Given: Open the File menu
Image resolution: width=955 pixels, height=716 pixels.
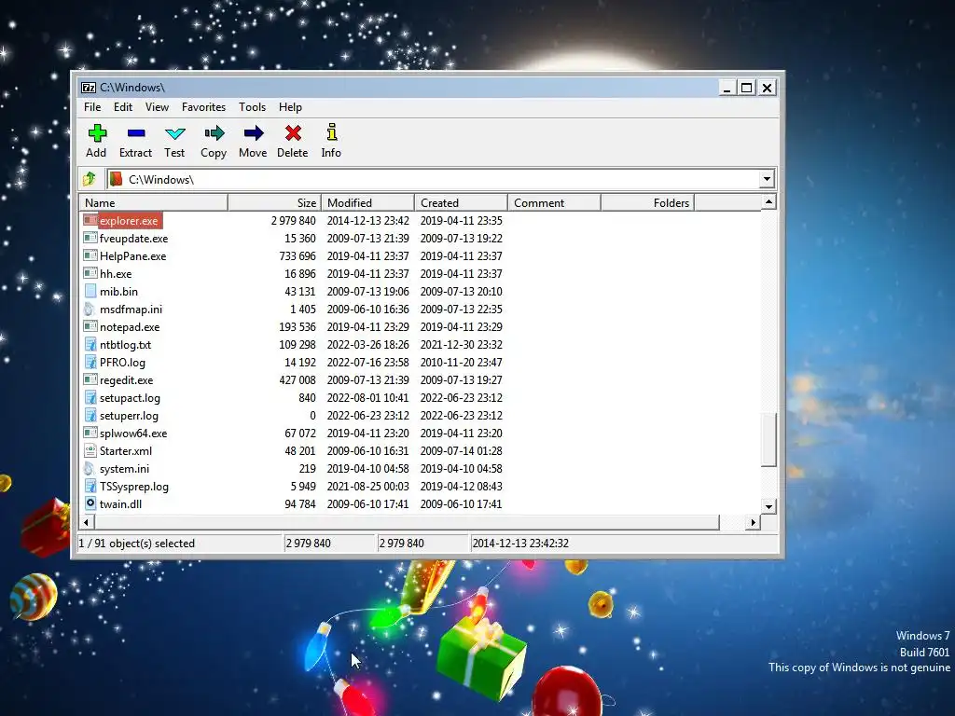Looking at the screenshot, I should 92,107.
